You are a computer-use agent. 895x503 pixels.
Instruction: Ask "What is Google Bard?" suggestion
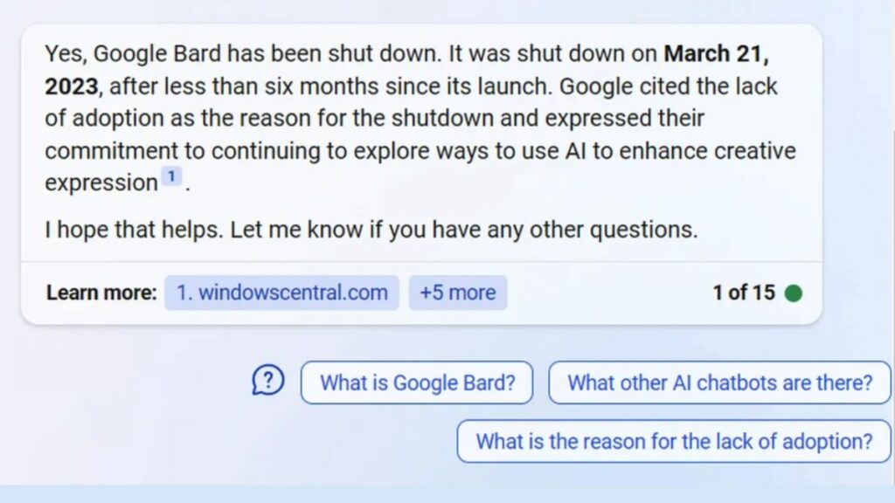(x=417, y=382)
